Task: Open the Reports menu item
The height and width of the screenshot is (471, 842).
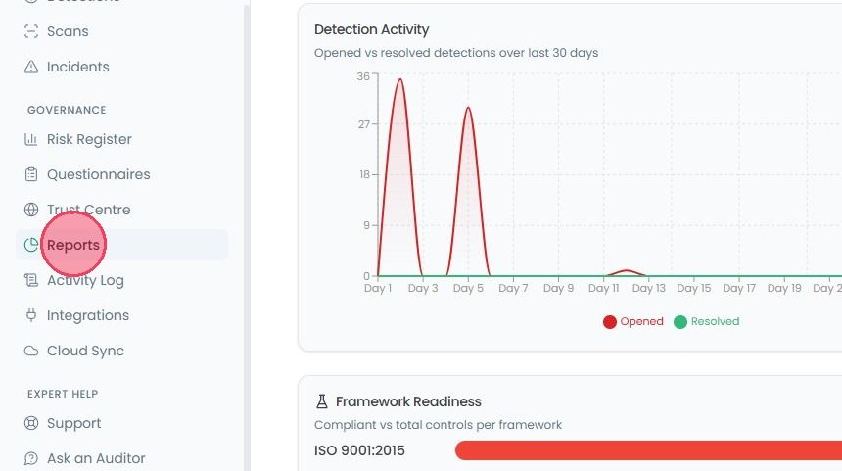Action: pos(122,245)
